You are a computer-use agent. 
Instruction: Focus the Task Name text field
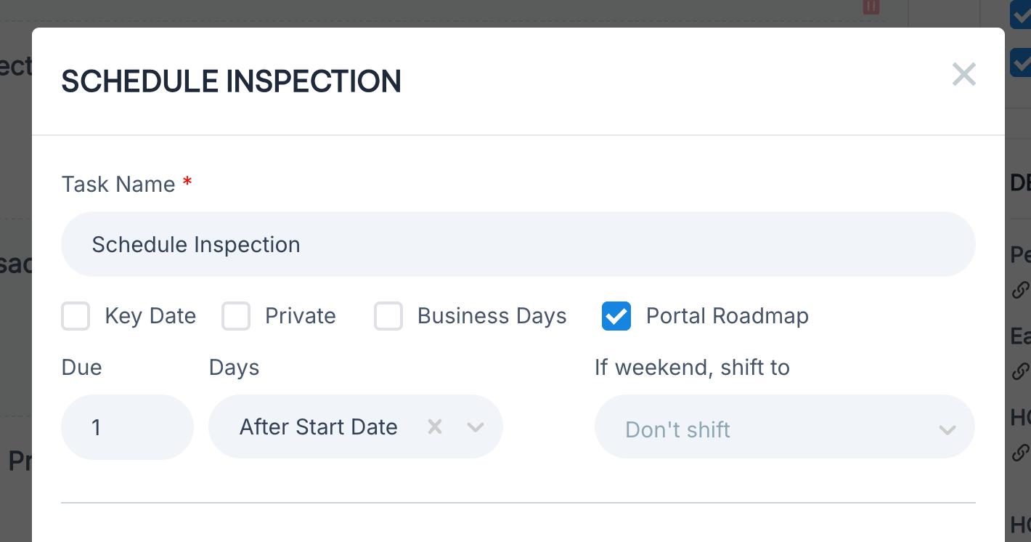click(518, 244)
